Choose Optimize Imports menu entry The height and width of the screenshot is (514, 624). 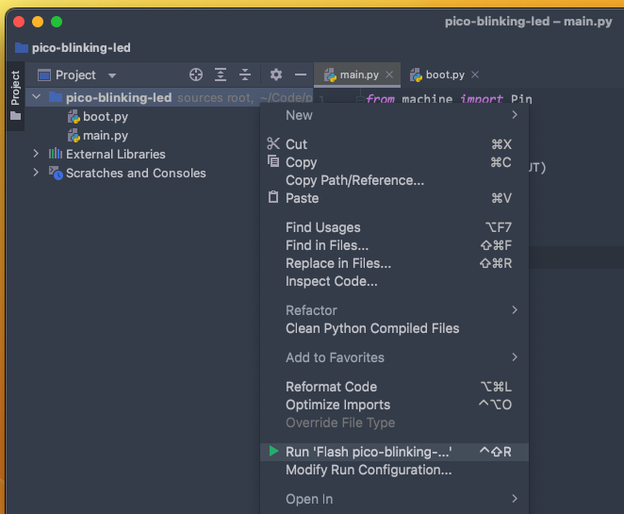394,405
